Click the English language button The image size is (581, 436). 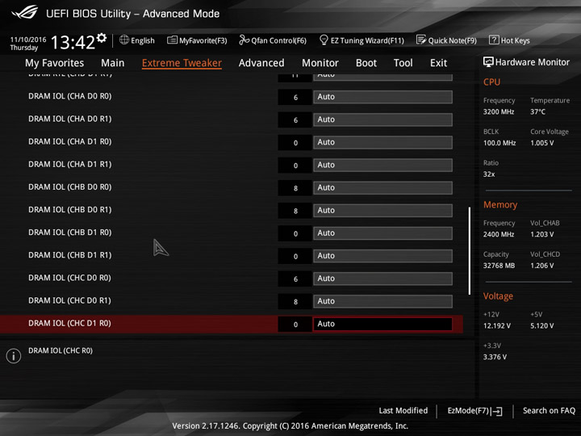pos(137,40)
